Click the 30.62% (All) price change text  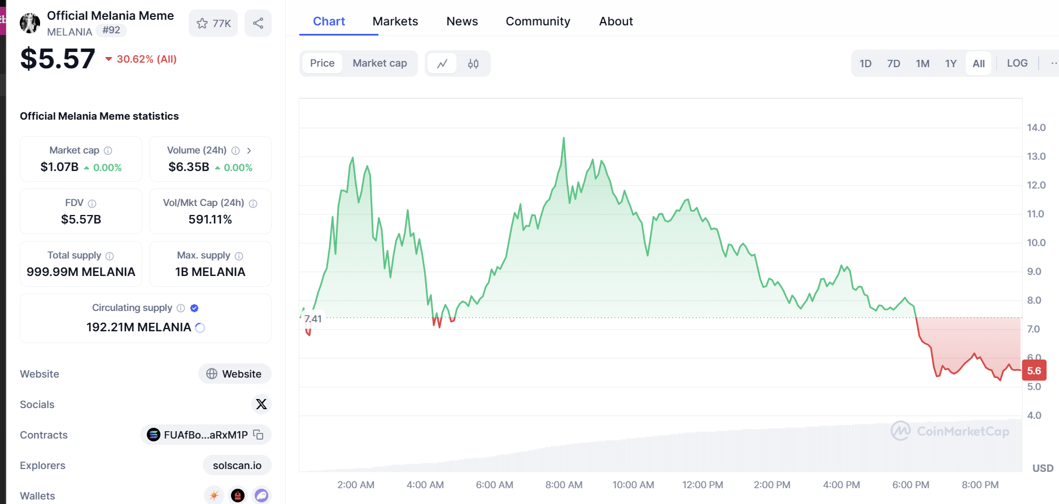(x=147, y=59)
